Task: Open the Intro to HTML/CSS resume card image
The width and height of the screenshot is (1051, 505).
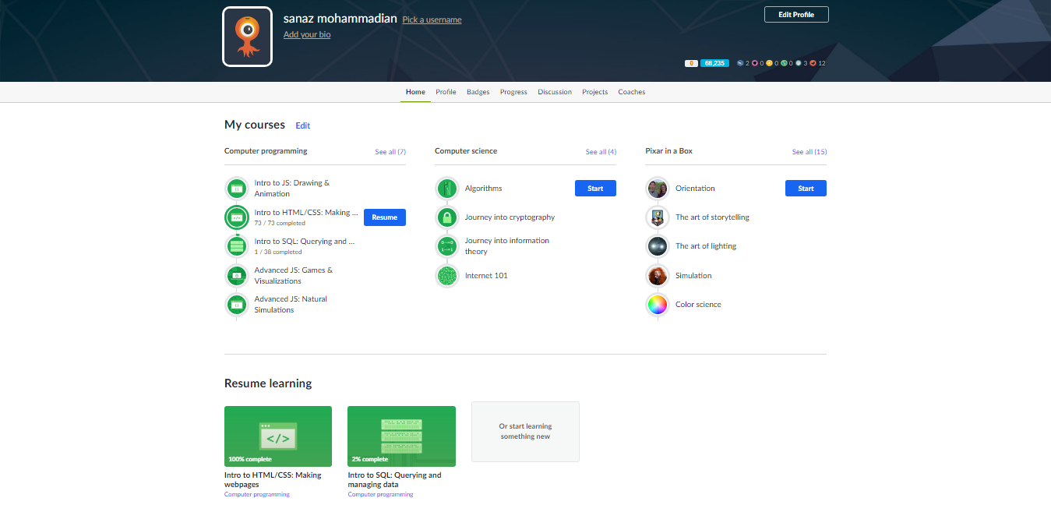Action: click(x=278, y=436)
